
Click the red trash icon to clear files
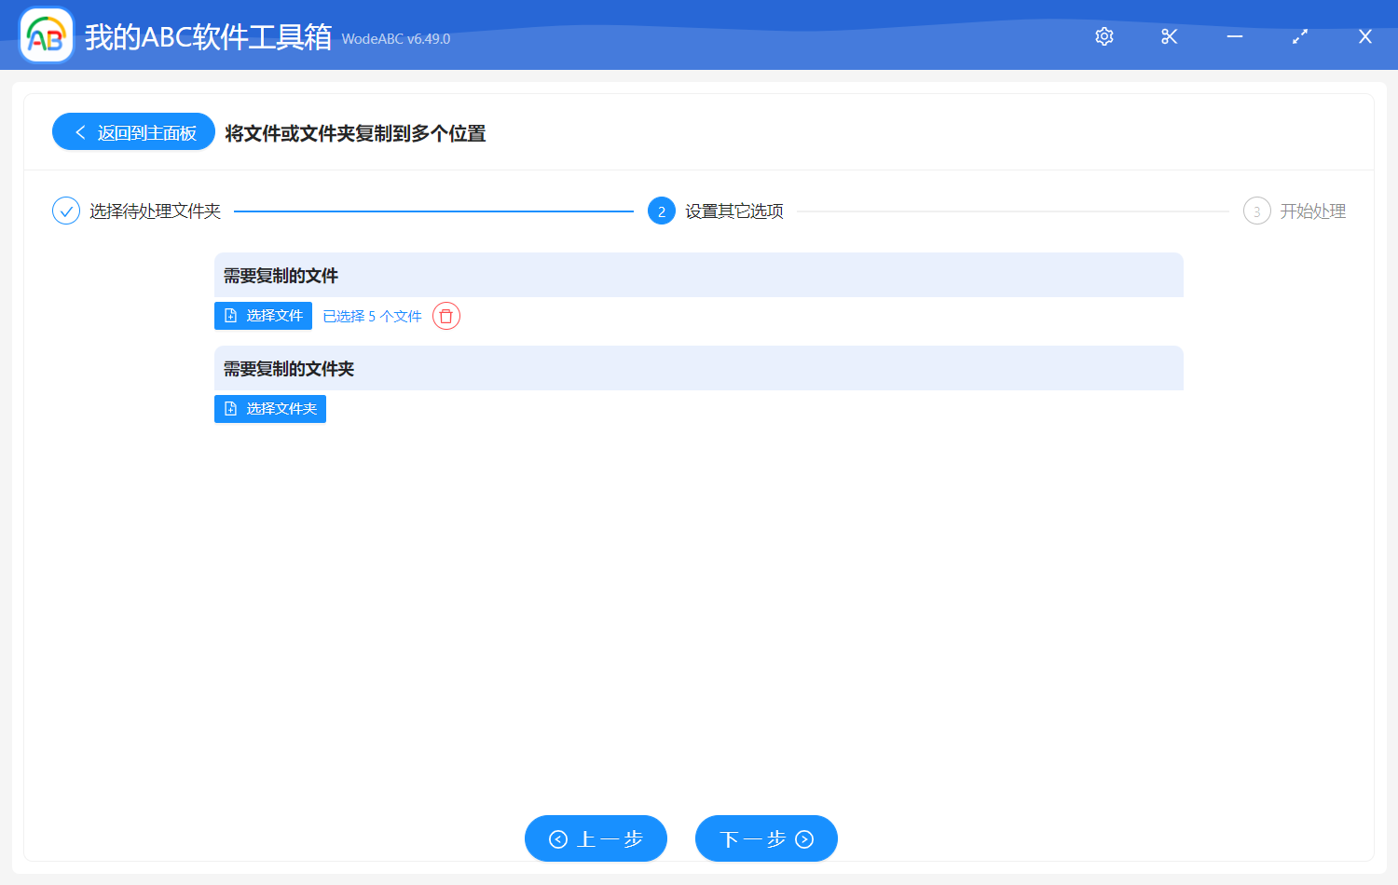coord(445,316)
